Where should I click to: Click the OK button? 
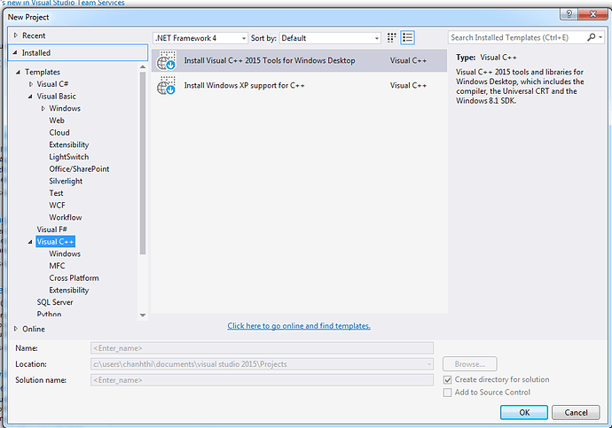[x=524, y=412]
